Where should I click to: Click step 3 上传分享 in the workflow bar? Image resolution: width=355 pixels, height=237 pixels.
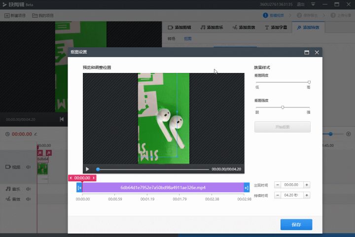(x=341, y=15)
